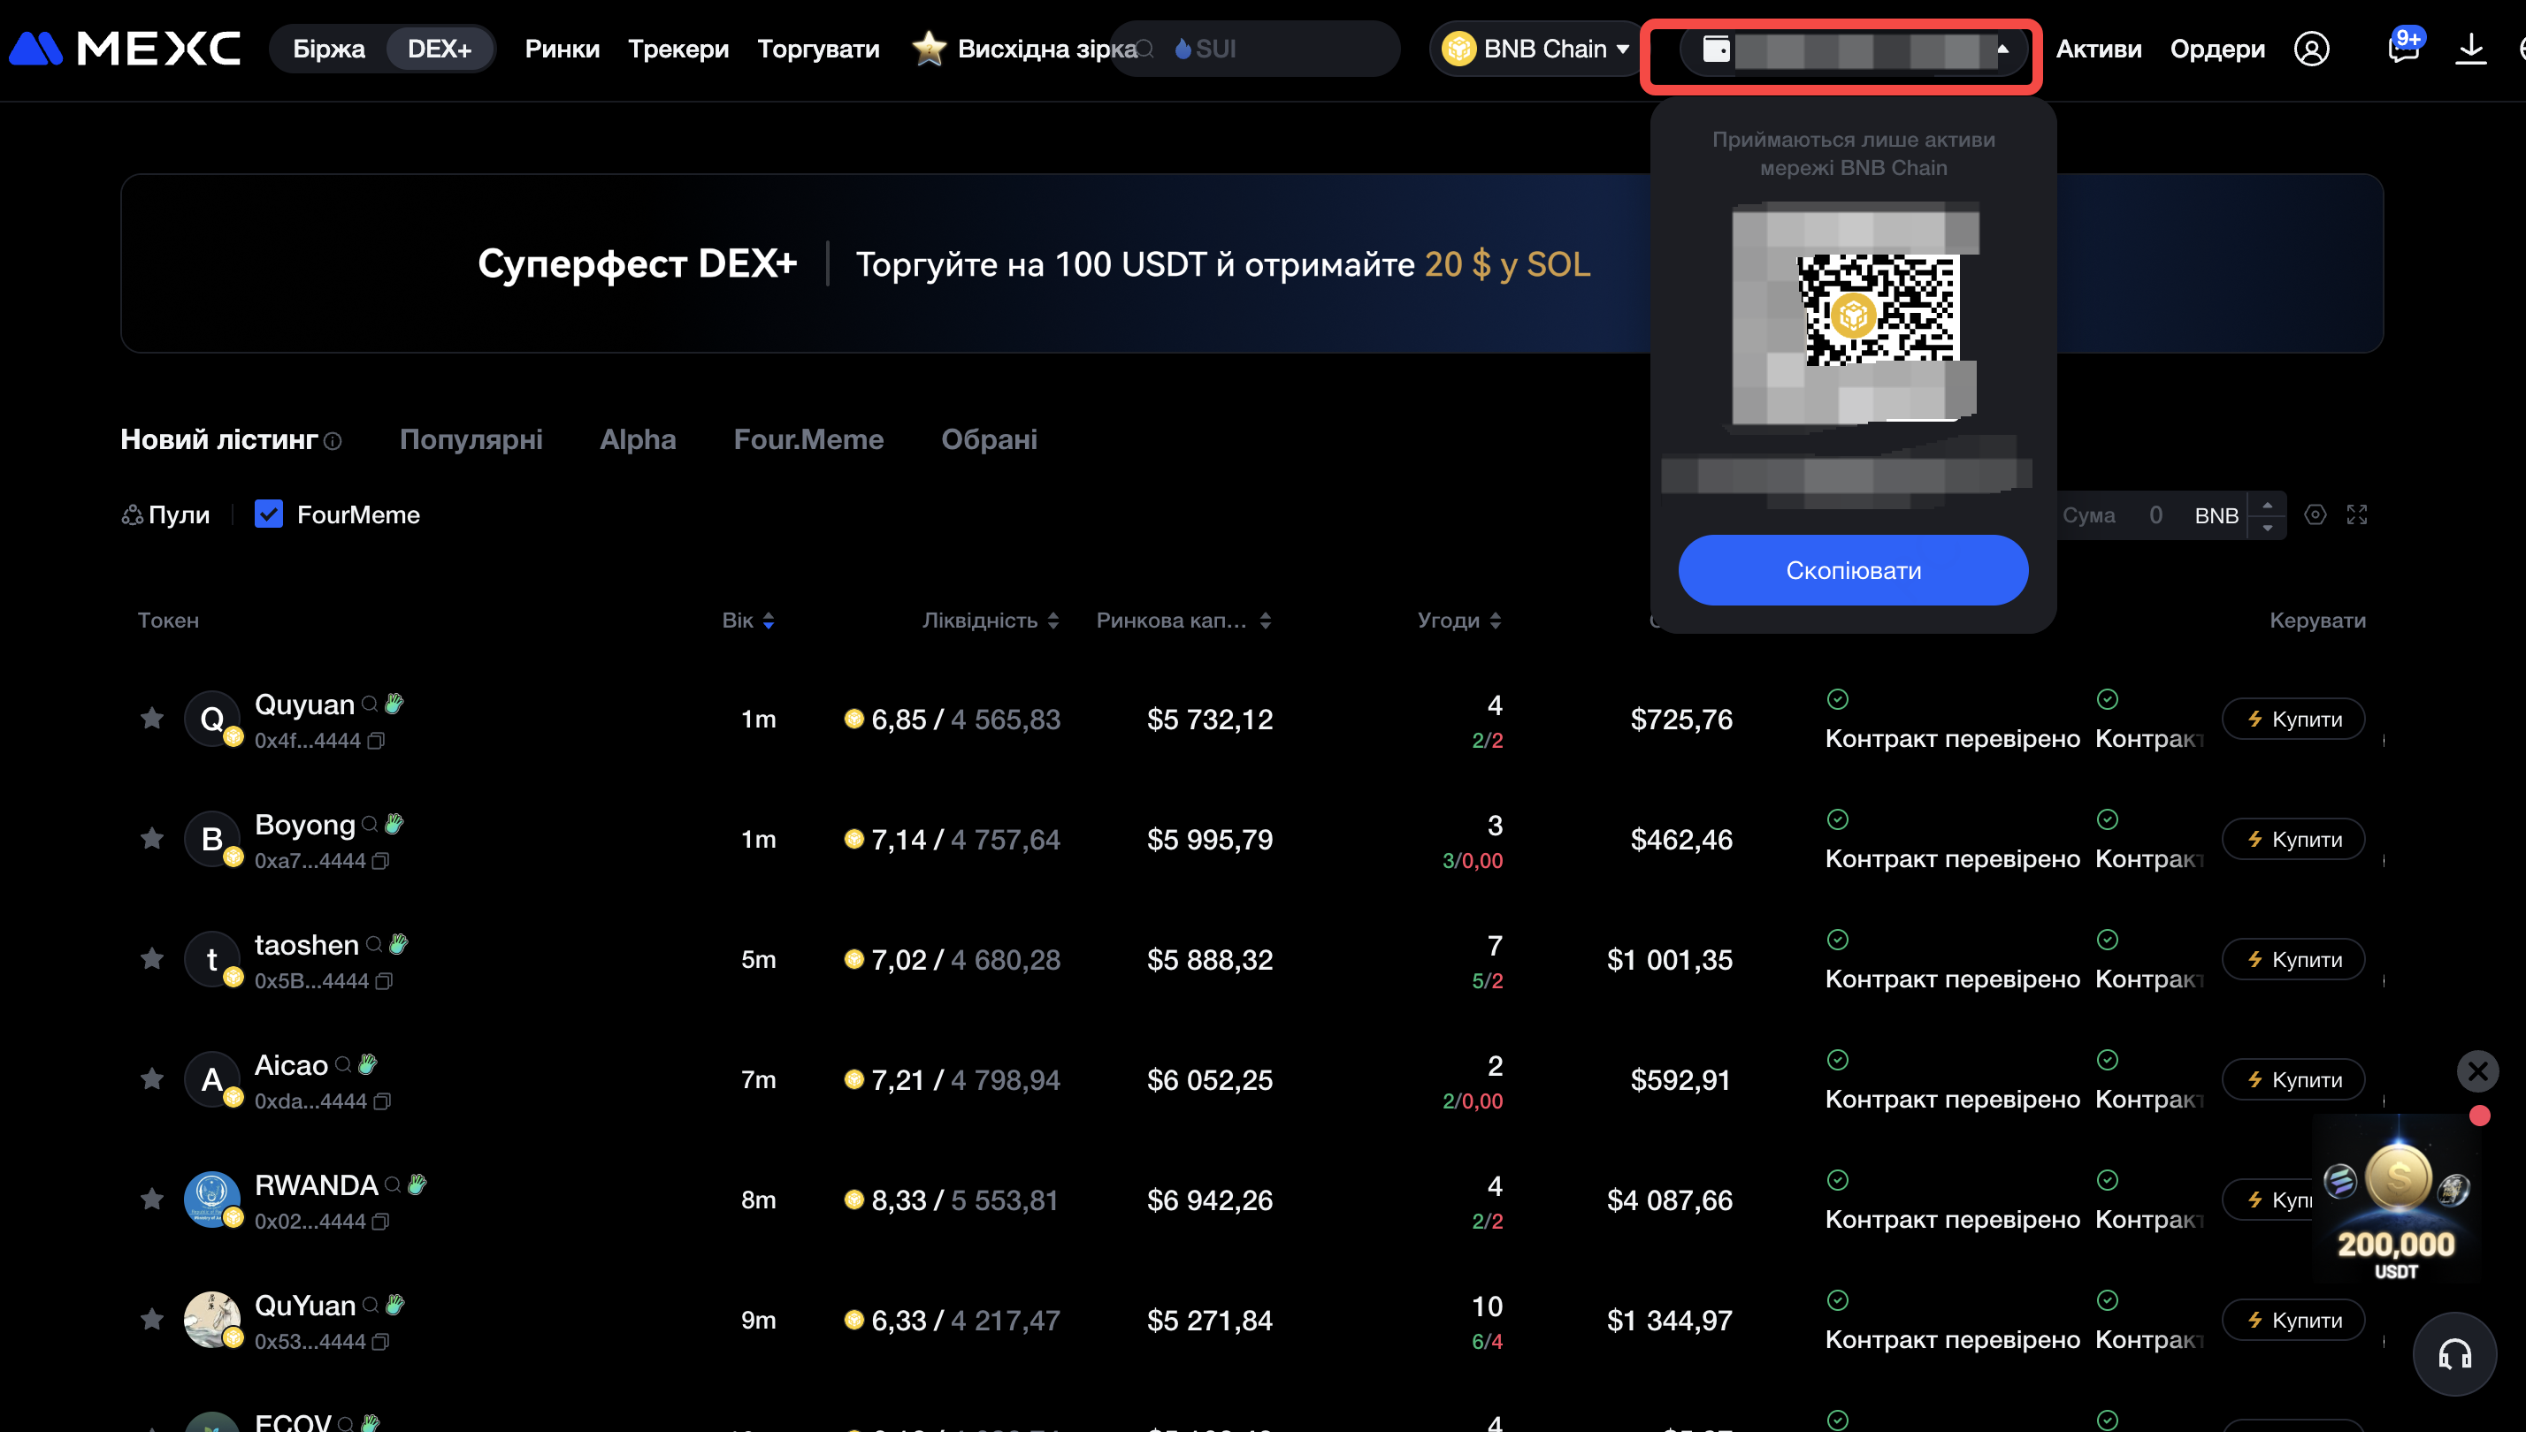The image size is (2526, 1432).
Task: Copy taoshen contract address 0x5B...4444
Action: point(384,980)
